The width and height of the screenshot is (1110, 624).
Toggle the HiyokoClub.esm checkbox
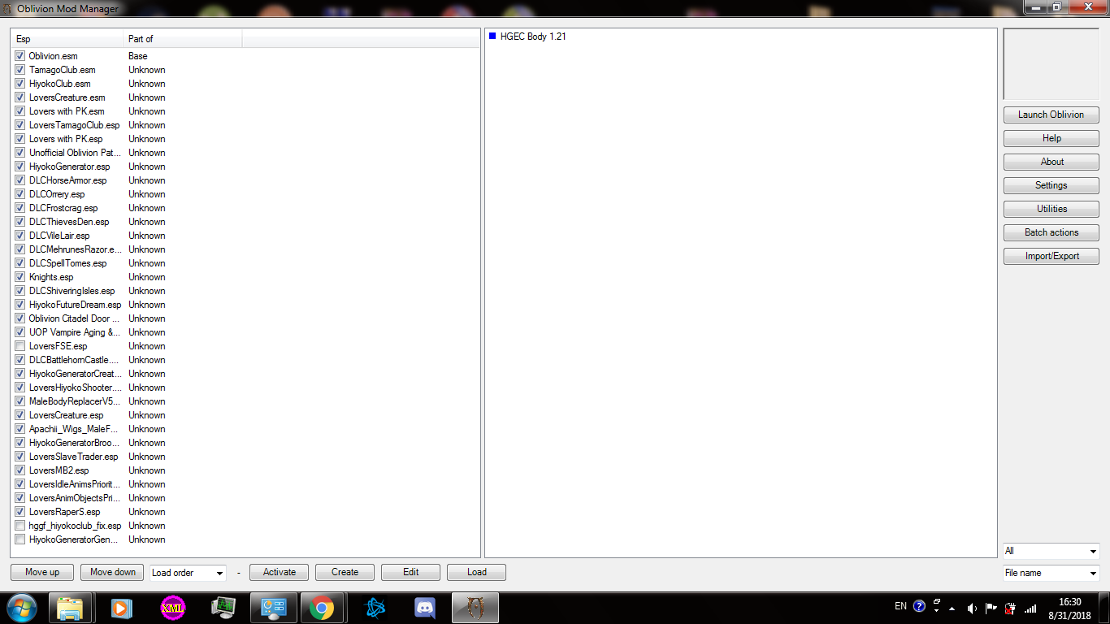[20, 84]
